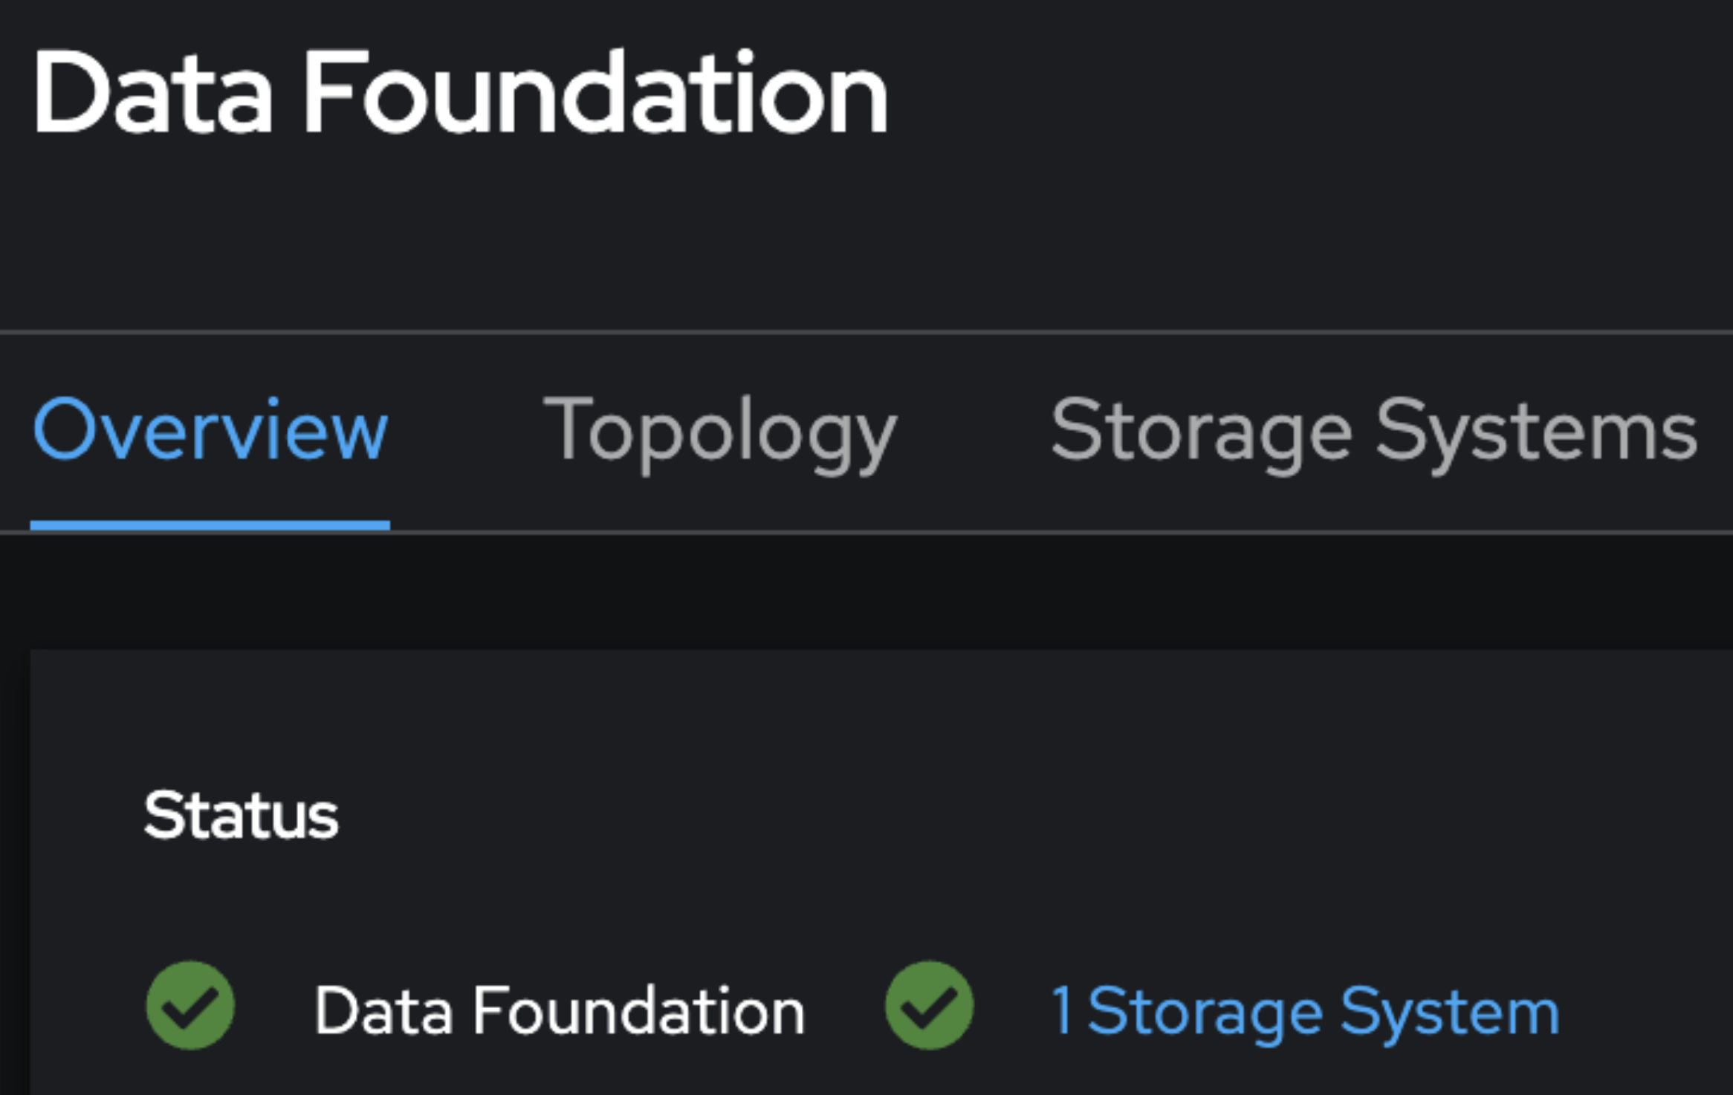The width and height of the screenshot is (1733, 1095).
Task: Select the healthy status icon for Data Foundation
Action: tap(190, 1006)
